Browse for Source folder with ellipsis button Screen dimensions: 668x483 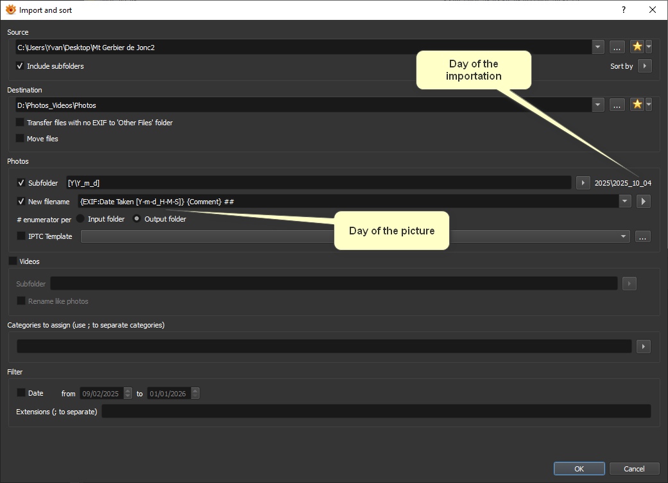coord(617,48)
